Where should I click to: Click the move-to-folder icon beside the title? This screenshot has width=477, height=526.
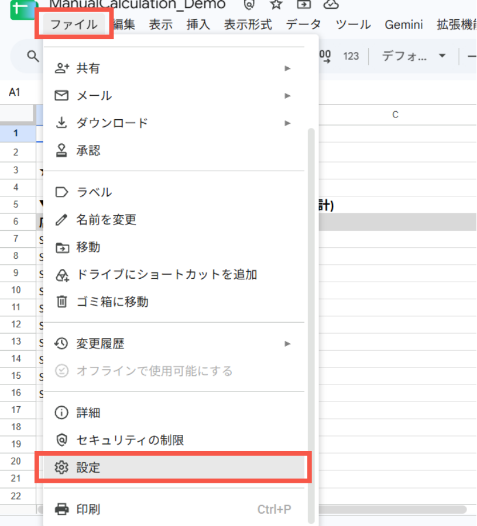[304, 4]
